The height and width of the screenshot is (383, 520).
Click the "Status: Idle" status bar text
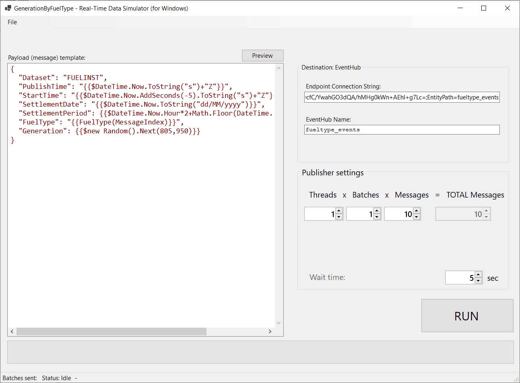57,378
